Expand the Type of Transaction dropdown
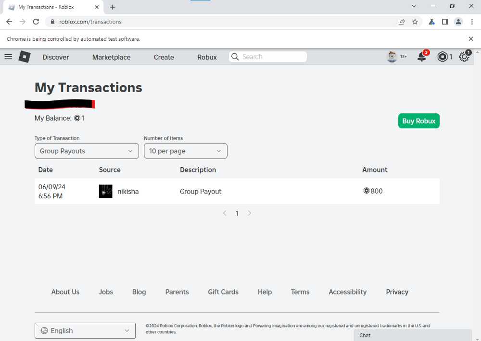The height and width of the screenshot is (341, 481). click(x=87, y=151)
